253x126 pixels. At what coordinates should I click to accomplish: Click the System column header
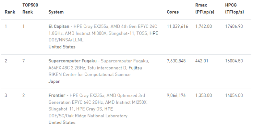click(56, 12)
